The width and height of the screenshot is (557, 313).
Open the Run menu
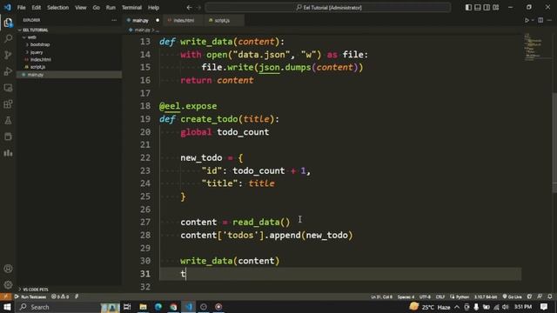(x=111, y=8)
